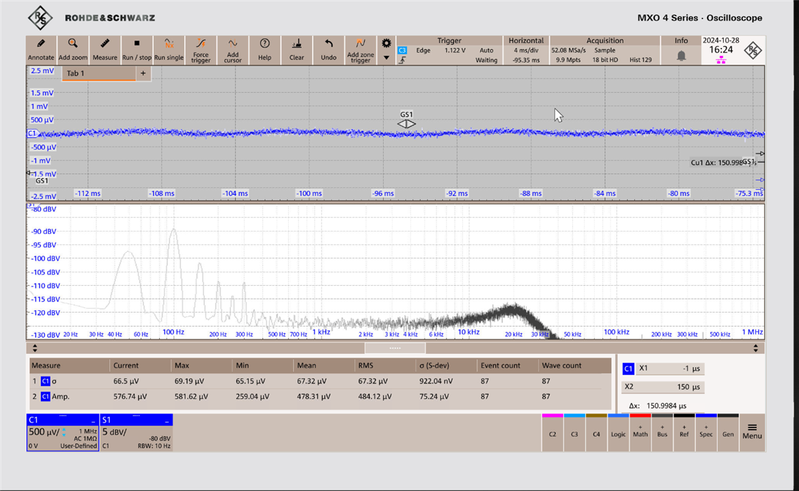Screen dimensions: 799x491
Task: Click the pink network status icon
Action: (720, 60)
